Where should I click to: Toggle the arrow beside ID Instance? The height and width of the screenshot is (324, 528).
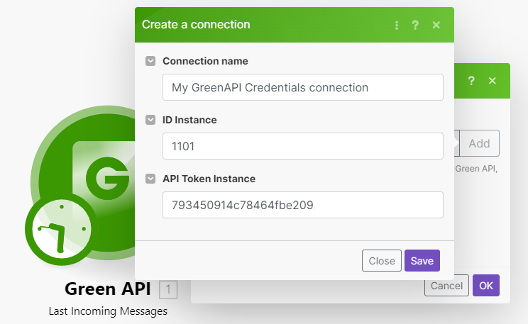tap(150, 120)
